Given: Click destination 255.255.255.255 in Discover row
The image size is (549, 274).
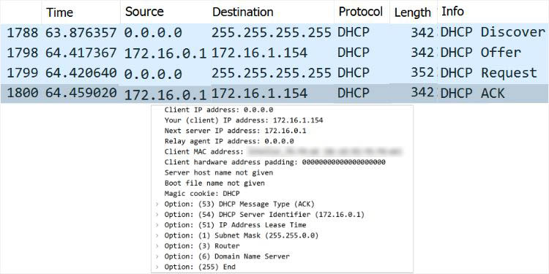Looking at the screenshot, I should [x=271, y=32].
